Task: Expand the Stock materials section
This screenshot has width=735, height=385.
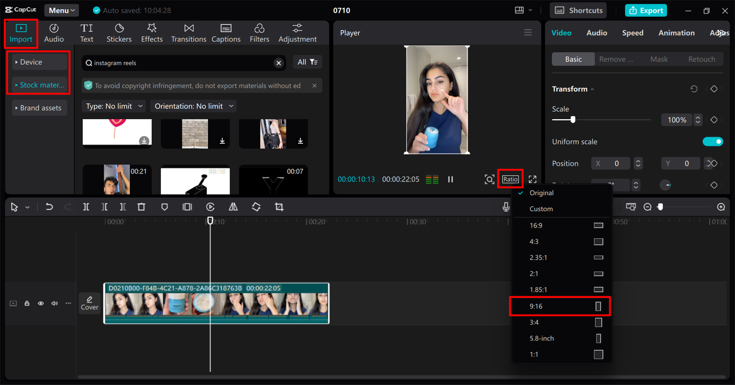Action: (x=40, y=85)
